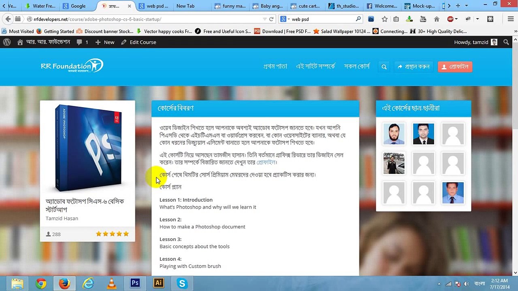Open the সকল কোর্স navigation link
The image size is (518, 291).
click(357, 67)
